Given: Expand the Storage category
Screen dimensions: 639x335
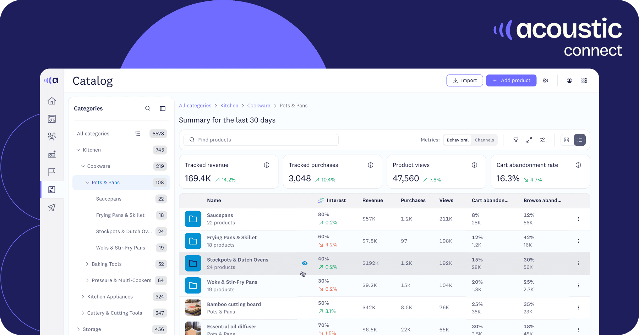Looking at the screenshot, I should 78,329.
